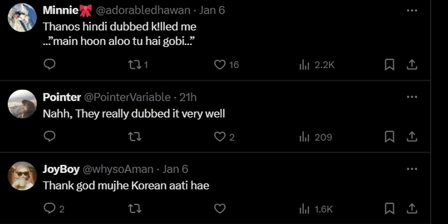Open @adorabledhawan profile handle
Image resolution: width=448 pixels, height=224 pixels.
pyautogui.click(x=143, y=10)
